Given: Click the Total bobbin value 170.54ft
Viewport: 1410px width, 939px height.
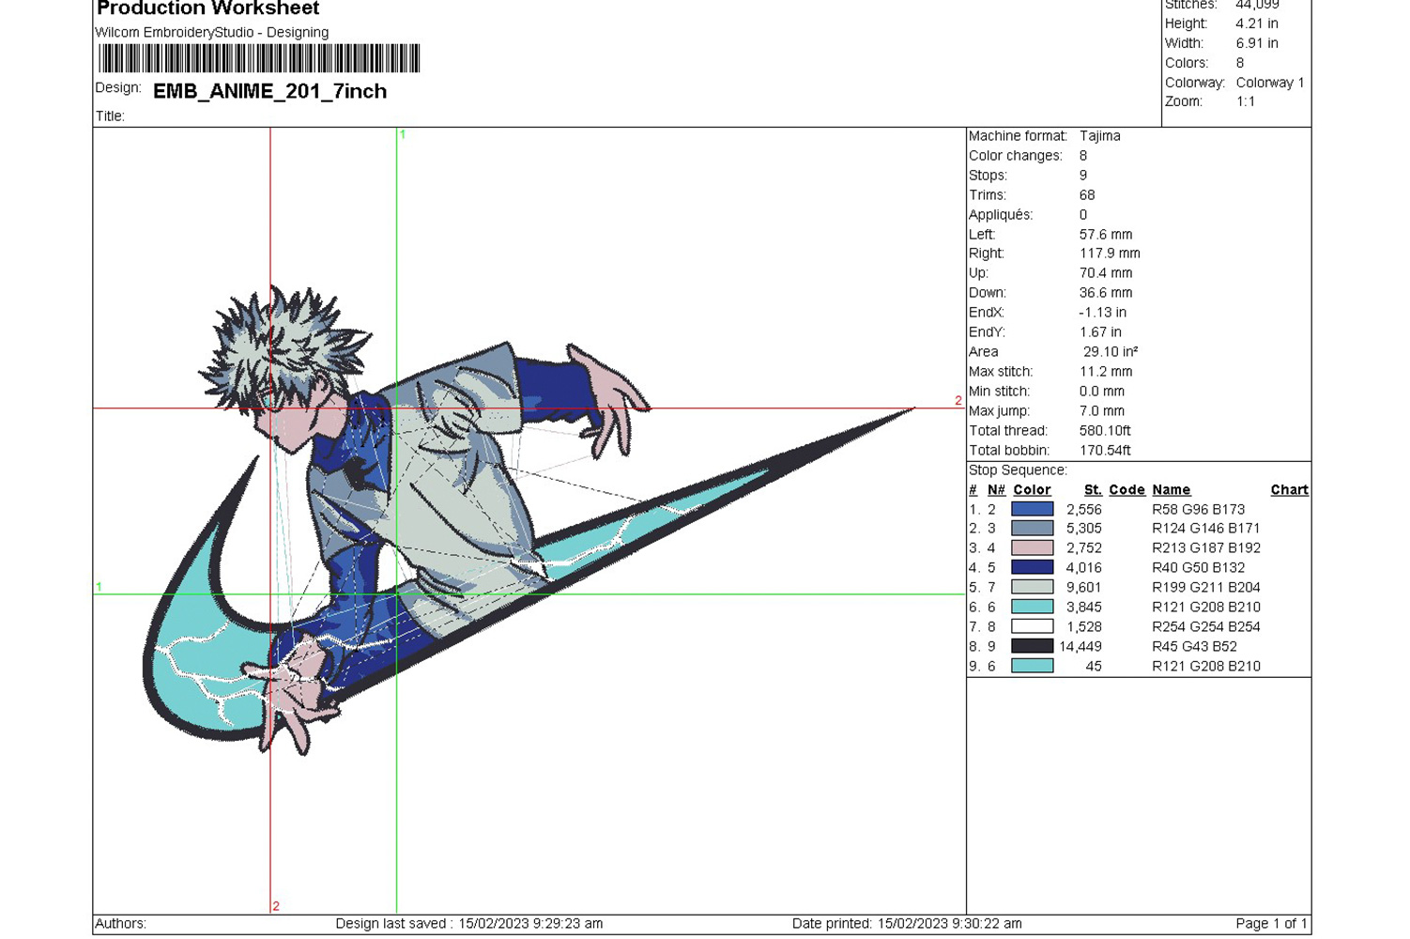Looking at the screenshot, I should click(1105, 451).
